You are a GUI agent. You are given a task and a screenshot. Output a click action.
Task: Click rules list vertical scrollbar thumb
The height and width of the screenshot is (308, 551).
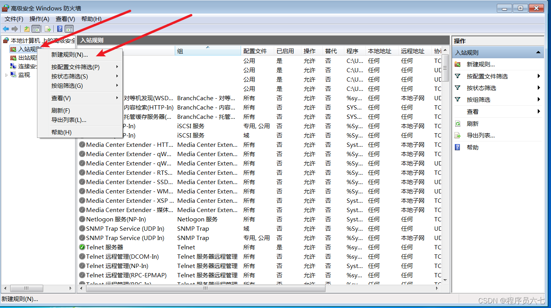point(445,68)
